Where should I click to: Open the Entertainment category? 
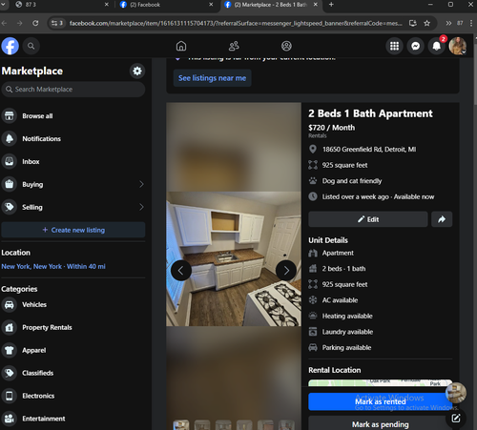click(73, 419)
